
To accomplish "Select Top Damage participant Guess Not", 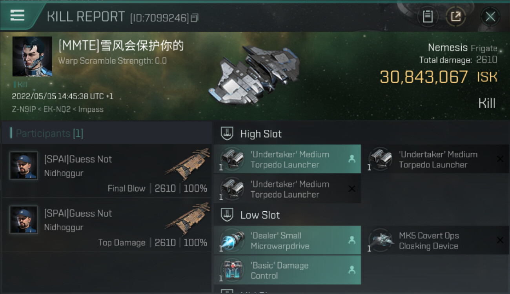I will click(x=107, y=225).
